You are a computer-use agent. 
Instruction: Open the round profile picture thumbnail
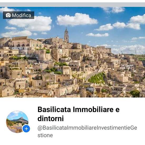tap(17, 122)
